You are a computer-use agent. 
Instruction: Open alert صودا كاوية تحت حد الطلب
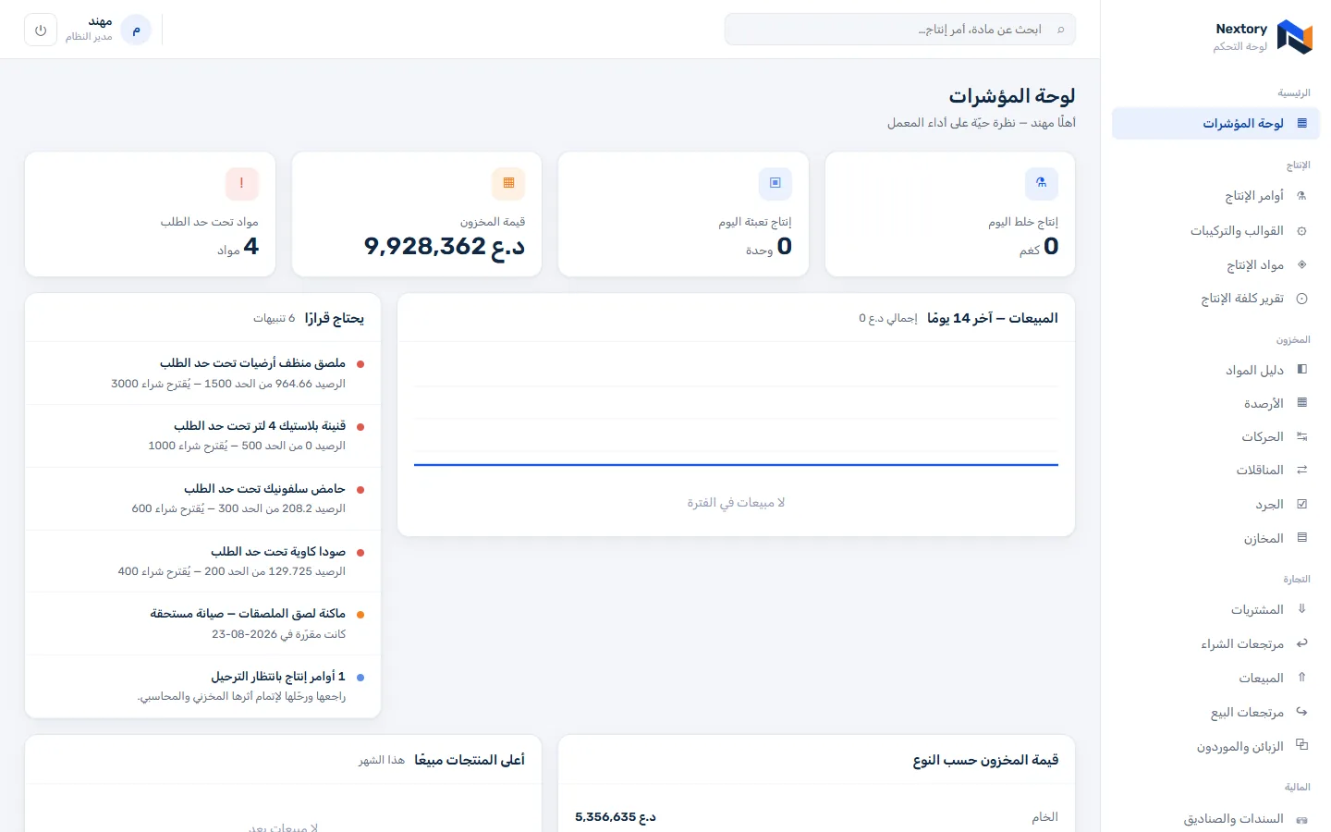point(203,561)
